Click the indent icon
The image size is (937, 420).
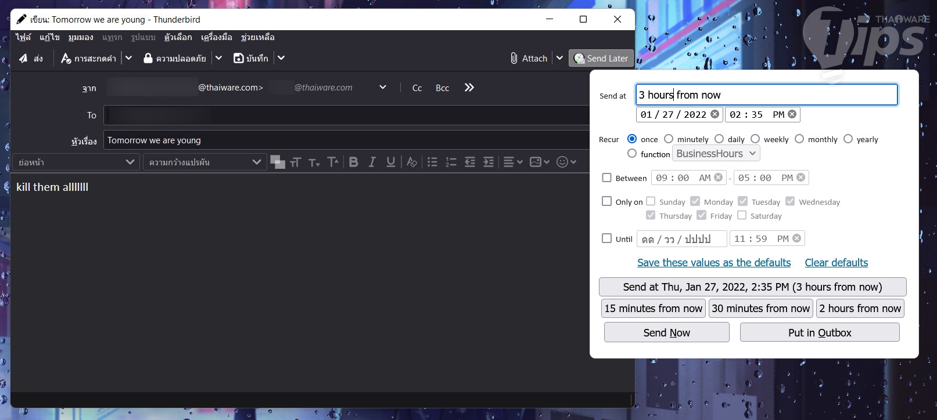pos(489,162)
